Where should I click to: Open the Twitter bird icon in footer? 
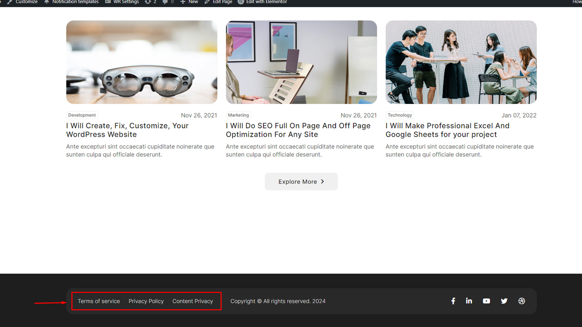504,301
